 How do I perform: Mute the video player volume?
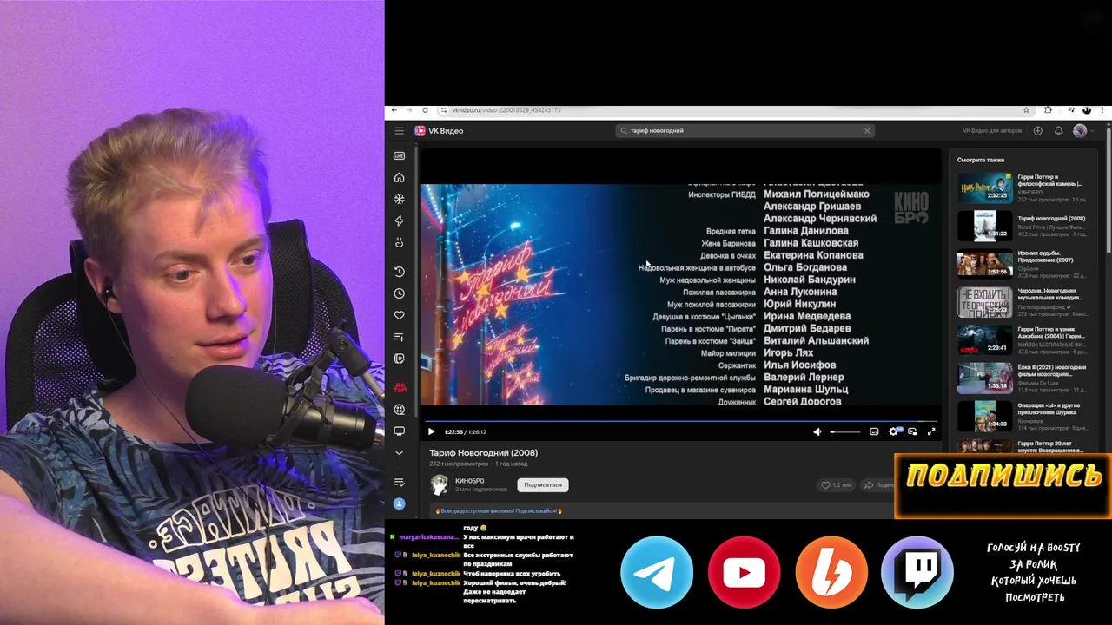tap(817, 431)
